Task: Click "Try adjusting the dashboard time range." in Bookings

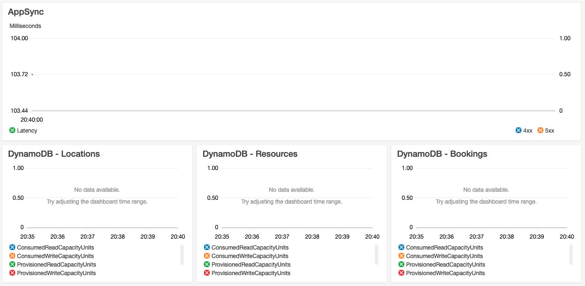Action: (486, 202)
